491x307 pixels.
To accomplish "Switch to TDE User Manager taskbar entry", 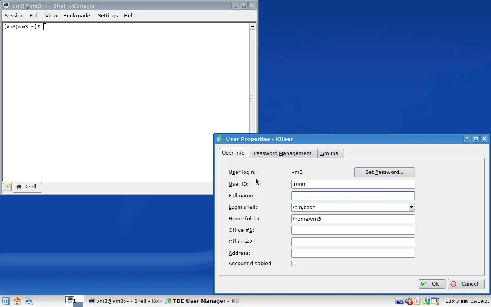I will coord(202,301).
